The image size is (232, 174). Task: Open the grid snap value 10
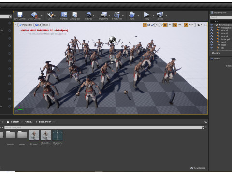[170, 25]
